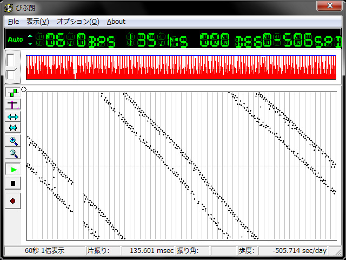Toggle the Auto mode indicator
This screenshot has width=346, height=260.
[x=15, y=40]
